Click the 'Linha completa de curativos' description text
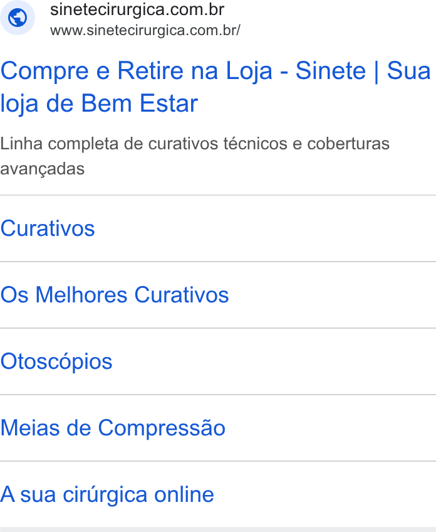 (195, 156)
